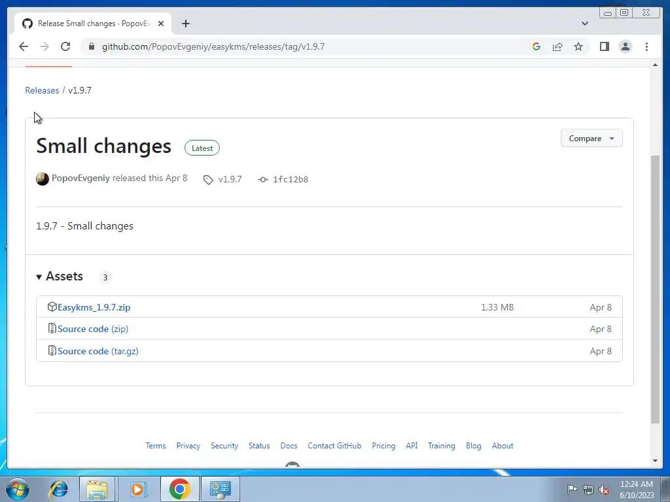Click the Action Center flag tray icon
670x502 pixels.
(572, 490)
